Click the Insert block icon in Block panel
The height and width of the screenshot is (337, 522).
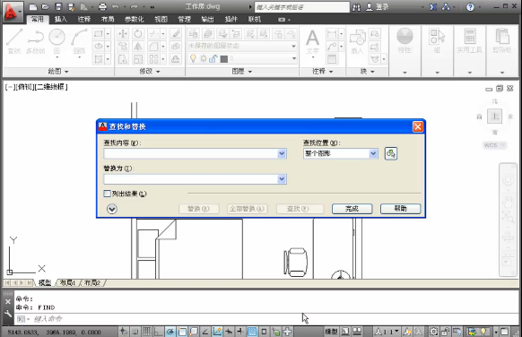tap(358, 41)
